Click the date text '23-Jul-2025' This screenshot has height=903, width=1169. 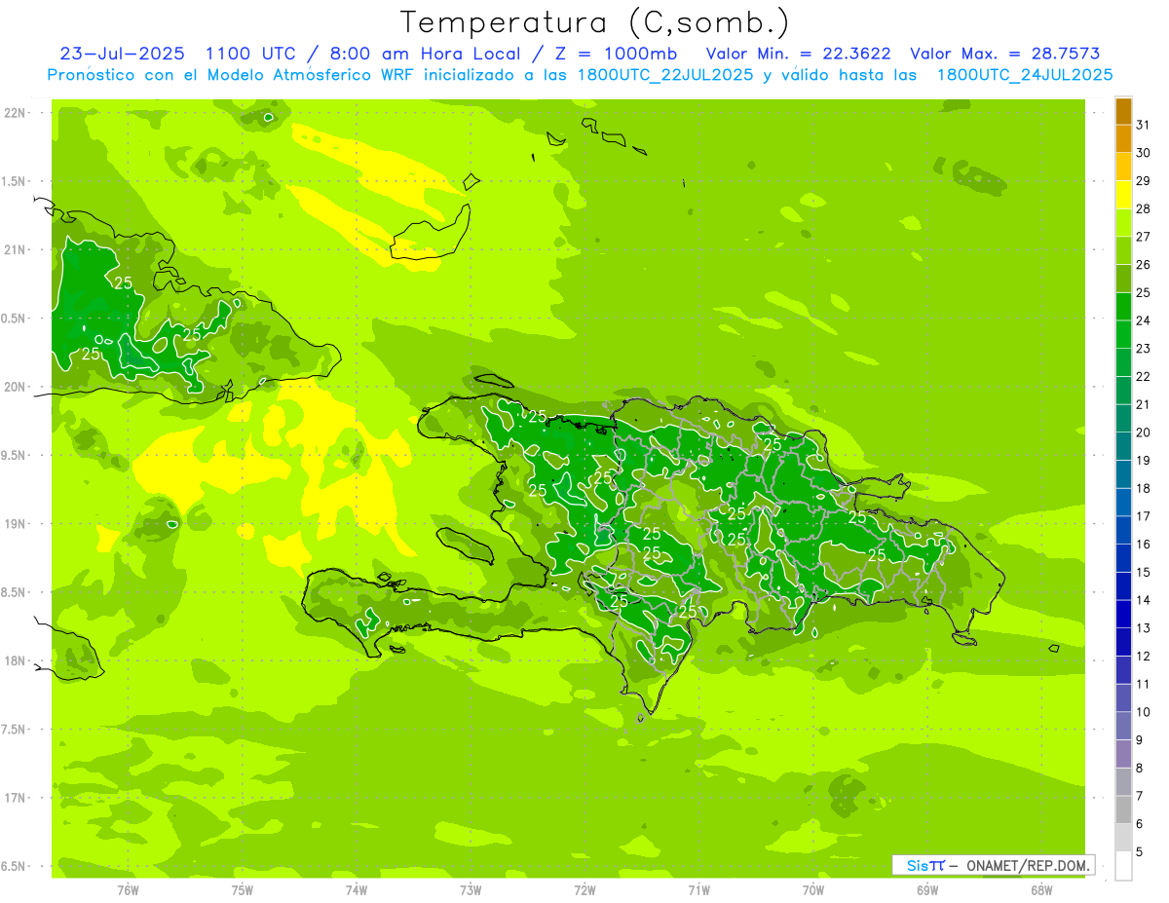click(122, 54)
